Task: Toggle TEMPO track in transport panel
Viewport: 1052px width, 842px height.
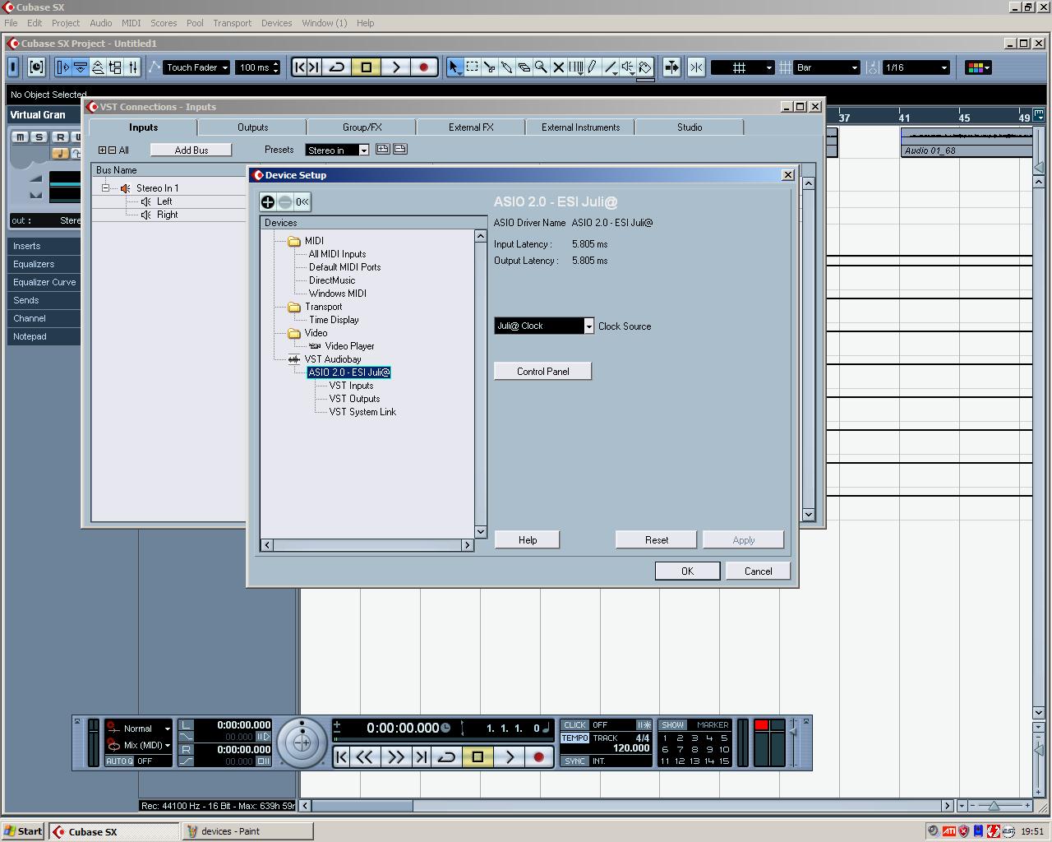Action: point(574,738)
